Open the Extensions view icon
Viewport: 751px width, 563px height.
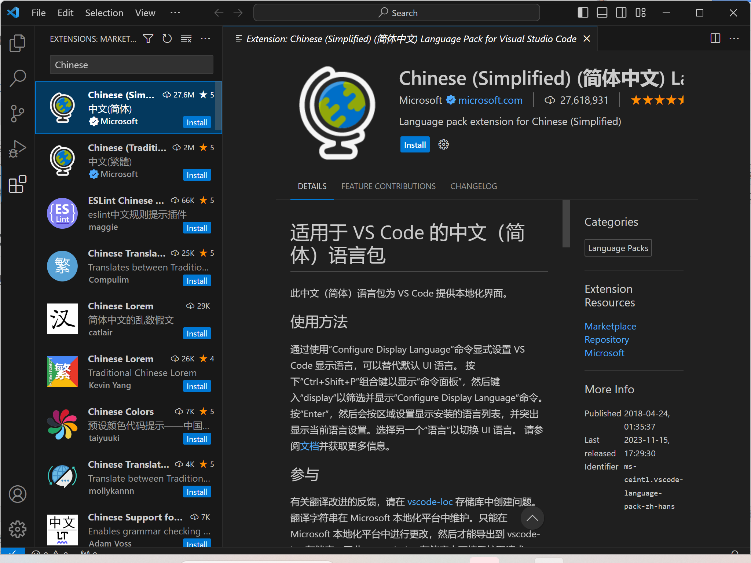pyautogui.click(x=17, y=184)
